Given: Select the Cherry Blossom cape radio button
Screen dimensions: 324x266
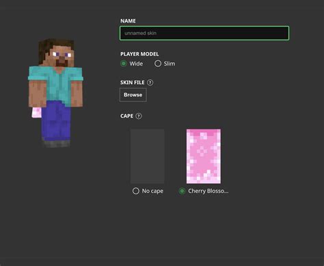Looking at the screenshot, I should pos(182,191).
